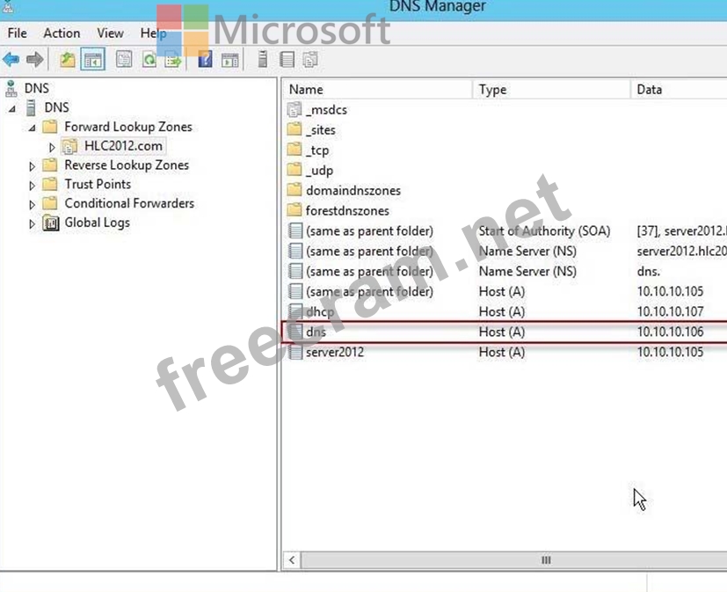
Task: Sort by the Data column header
Action: coord(679,90)
